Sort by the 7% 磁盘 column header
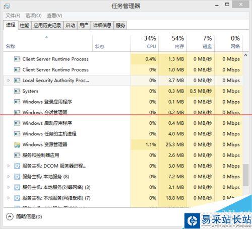The height and width of the screenshot is (229, 252). tap(201, 43)
